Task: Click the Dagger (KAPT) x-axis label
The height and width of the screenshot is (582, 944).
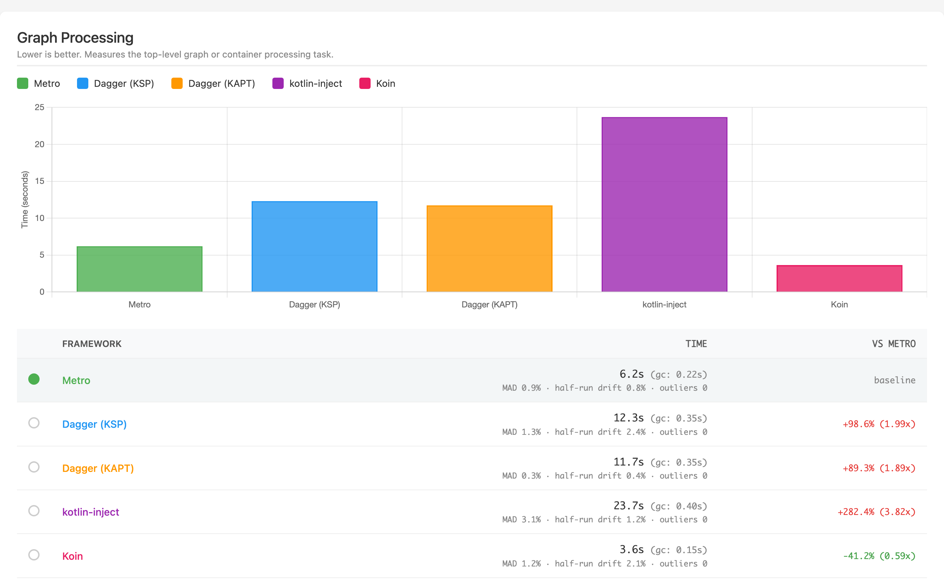Action: click(489, 305)
